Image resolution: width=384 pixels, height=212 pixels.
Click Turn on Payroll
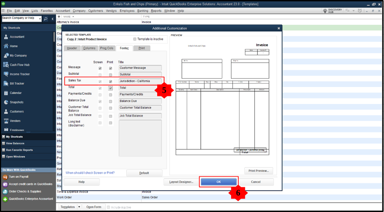tap(18, 177)
